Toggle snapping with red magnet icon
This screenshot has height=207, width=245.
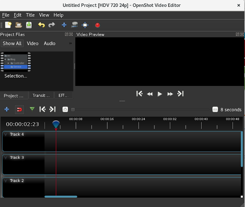tap(19, 110)
